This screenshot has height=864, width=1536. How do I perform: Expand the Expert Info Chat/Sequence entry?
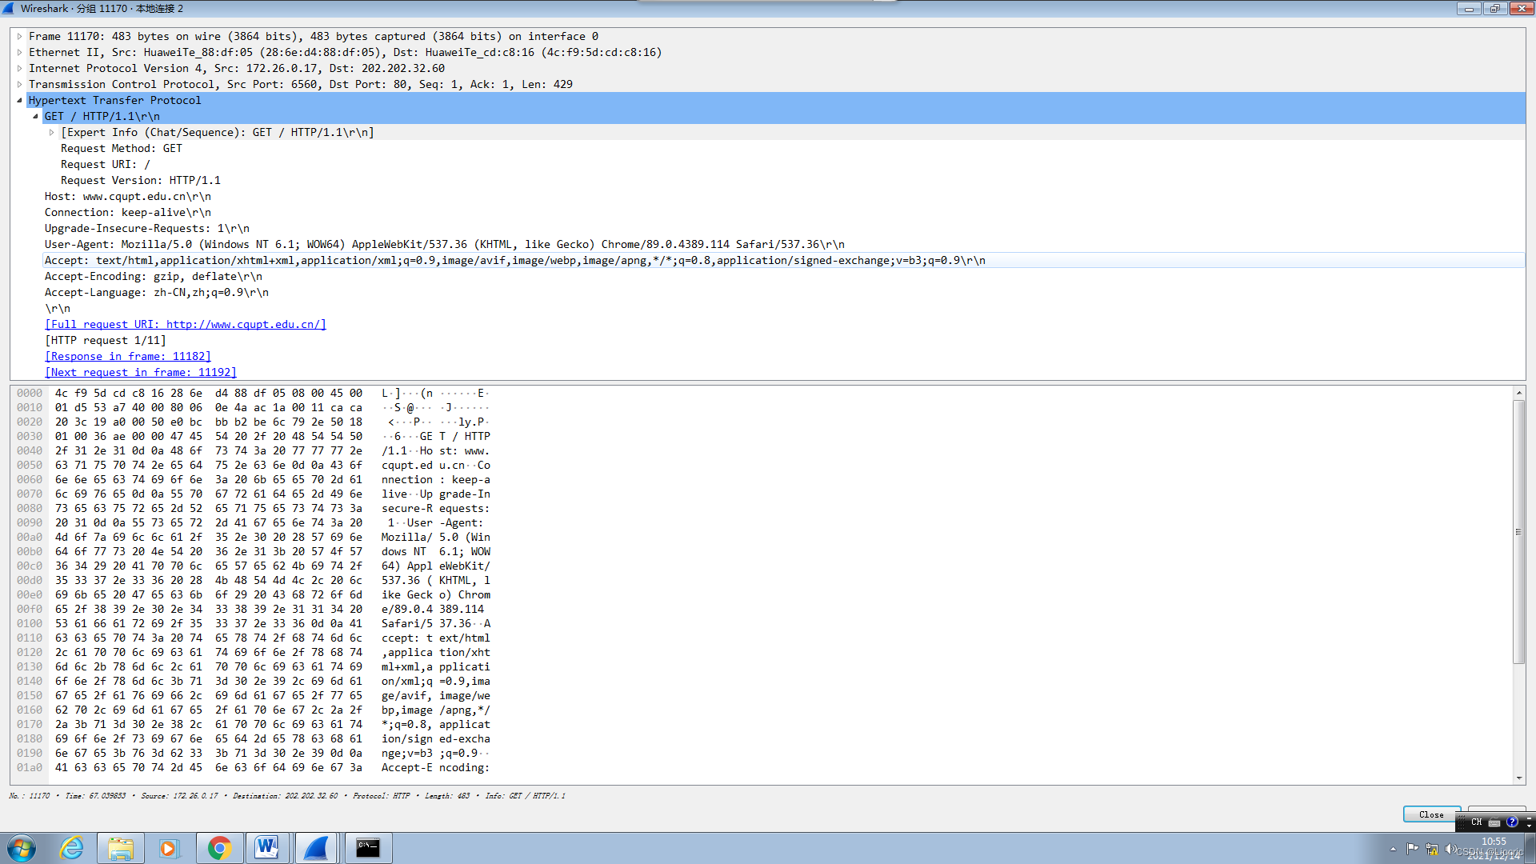point(52,133)
